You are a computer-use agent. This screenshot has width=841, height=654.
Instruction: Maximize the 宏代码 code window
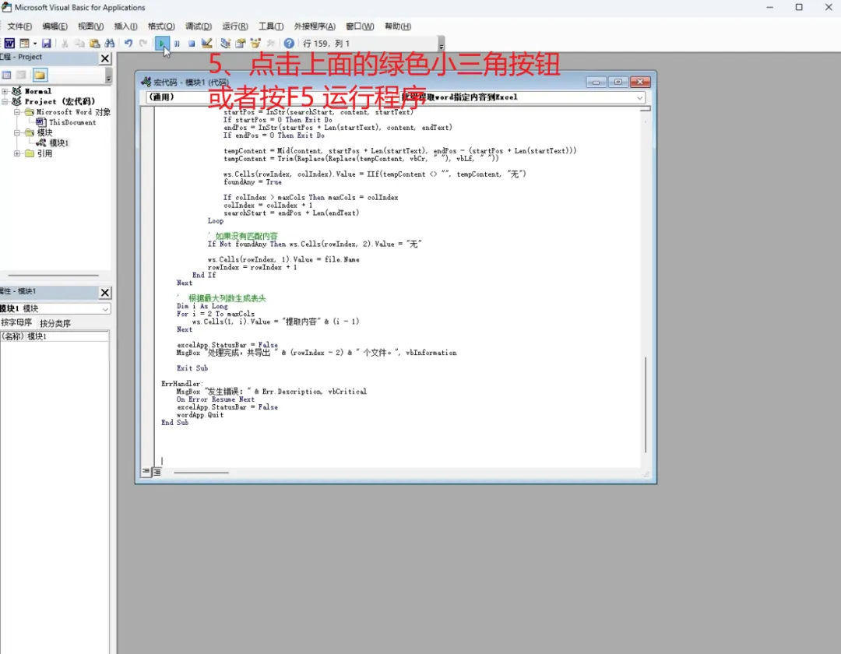[618, 82]
